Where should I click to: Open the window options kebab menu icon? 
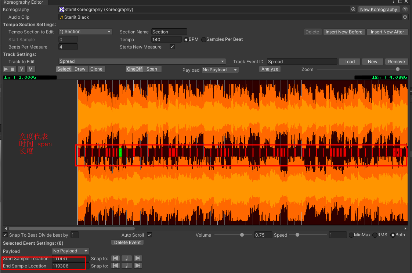(x=393, y=2)
